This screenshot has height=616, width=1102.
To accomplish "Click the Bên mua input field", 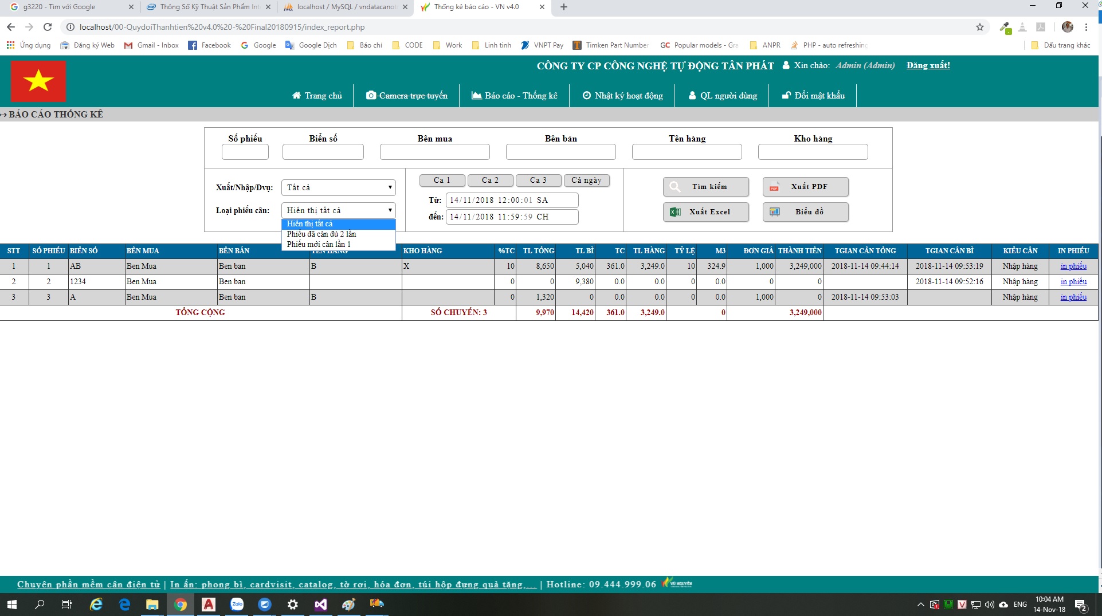I will click(435, 152).
